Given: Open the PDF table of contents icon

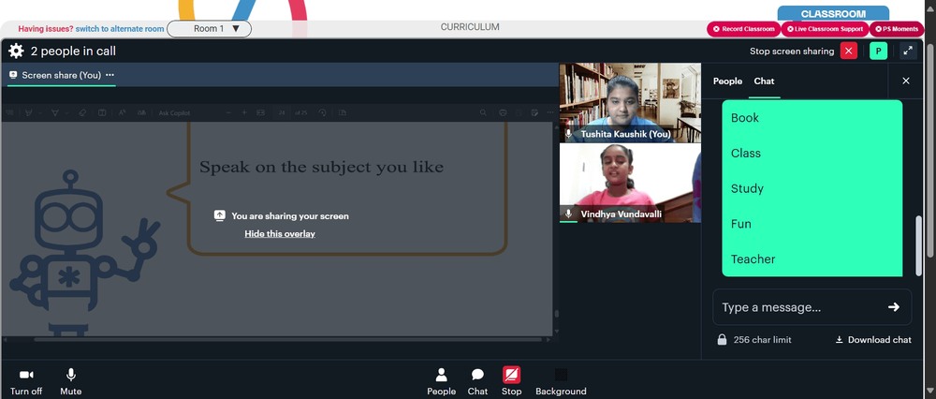Looking at the screenshot, I should coord(9,112).
